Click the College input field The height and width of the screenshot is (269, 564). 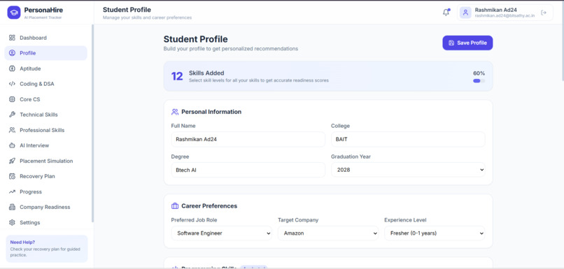[408, 139]
